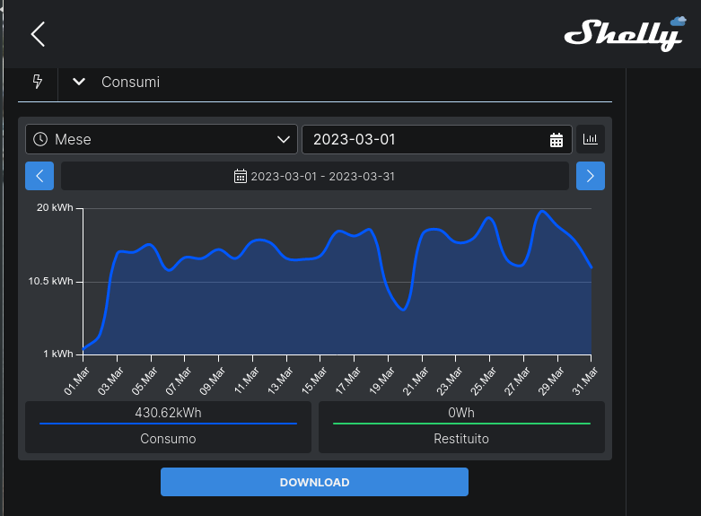The width and height of the screenshot is (701, 516).
Task: Open calendar picker in date field
Action: pyautogui.click(x=556, y=140)
